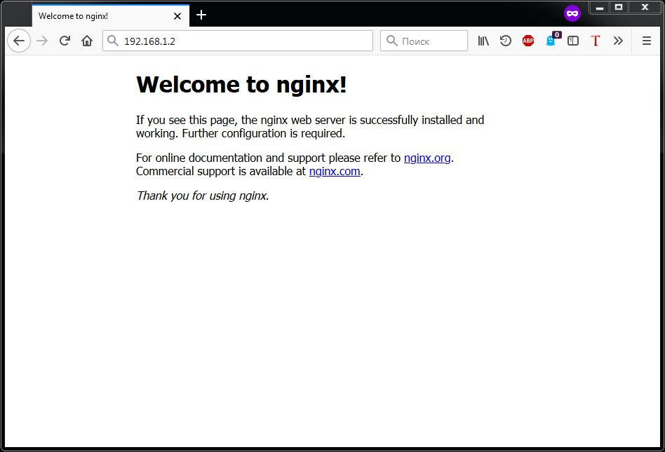
Task: Open a new tab with plus
Action: pos(201,15)
